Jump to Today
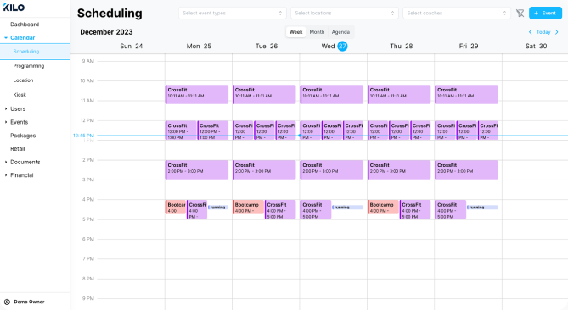568x310 pixels. [543, 32]
